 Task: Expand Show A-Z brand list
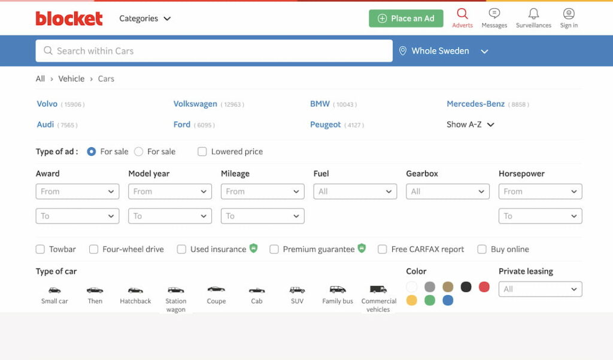pos(470,125)
